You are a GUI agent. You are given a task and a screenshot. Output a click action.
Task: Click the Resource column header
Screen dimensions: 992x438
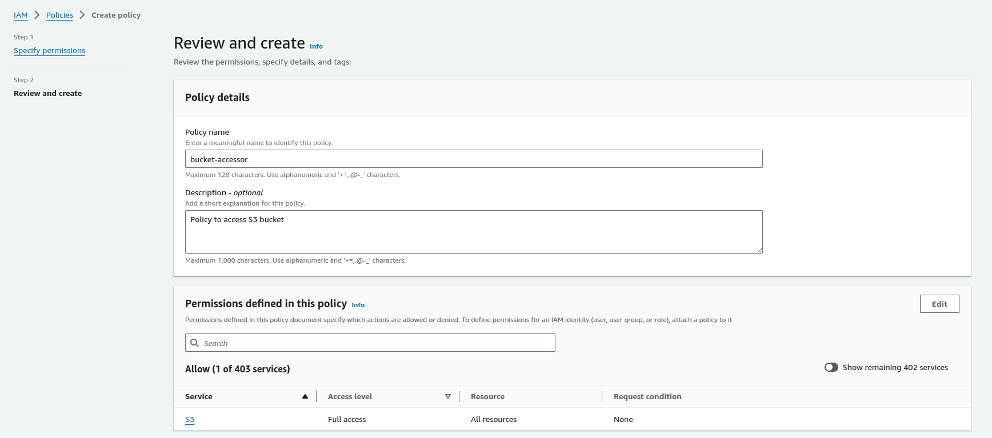coord(487,397)
